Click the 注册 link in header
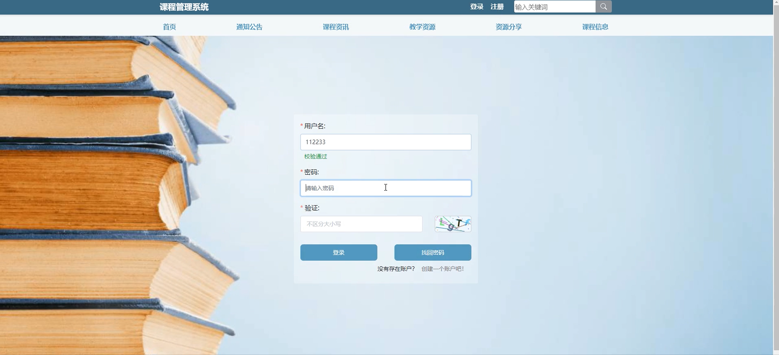Image resolution: width=779 pixels, height=355 pixels. pos(497,7)
